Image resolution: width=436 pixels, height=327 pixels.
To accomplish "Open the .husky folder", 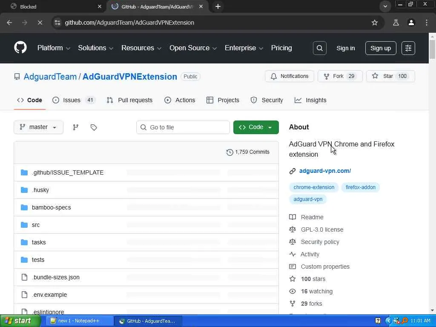I will [x=40, y=190].
